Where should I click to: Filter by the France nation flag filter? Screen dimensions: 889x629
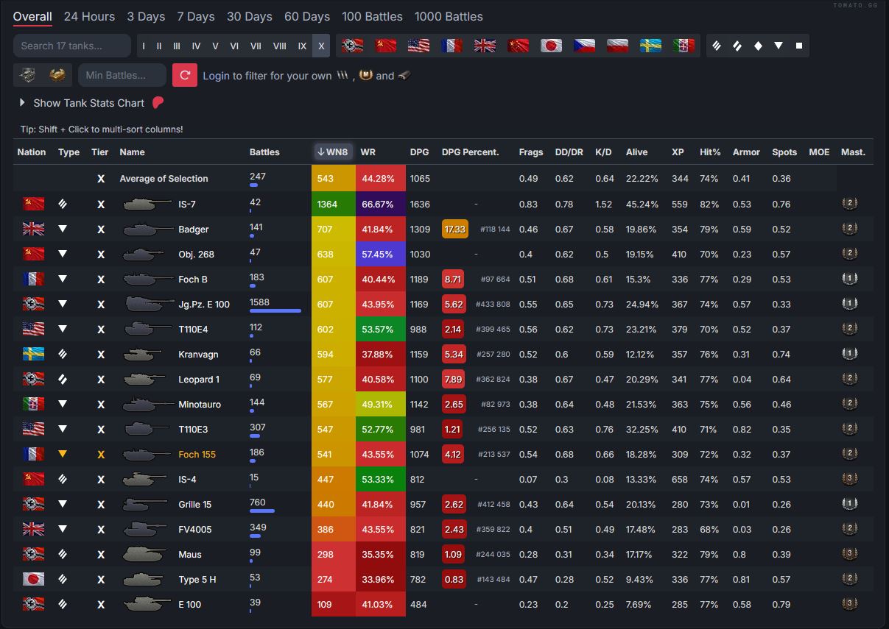[451, 46]
